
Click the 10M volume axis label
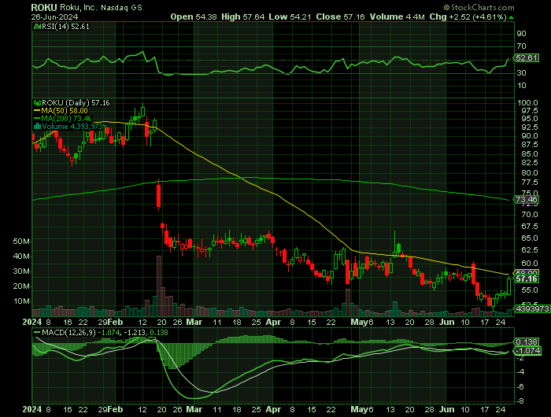[x=21, y=301]
